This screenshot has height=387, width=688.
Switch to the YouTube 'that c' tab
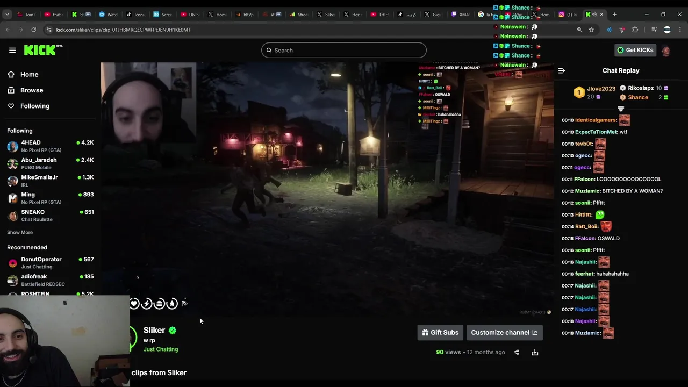tap(53, 15)
